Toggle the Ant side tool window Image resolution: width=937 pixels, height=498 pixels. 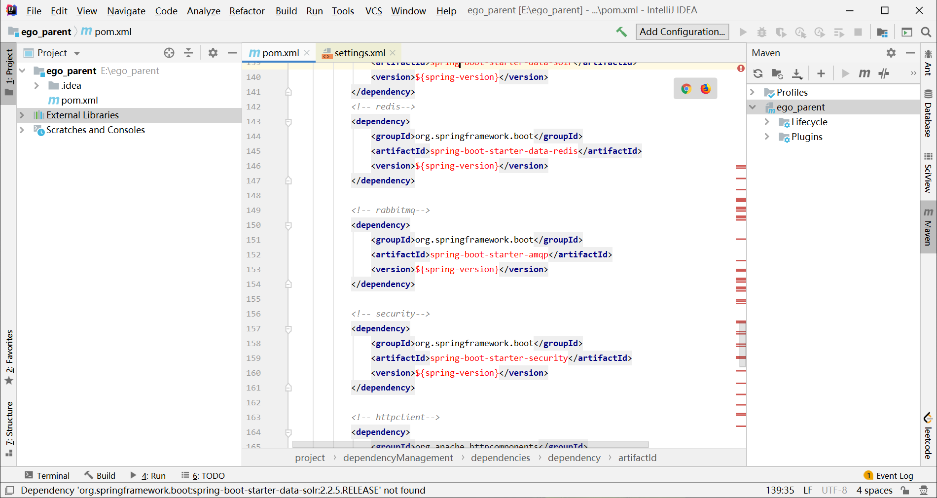[928, 63]
